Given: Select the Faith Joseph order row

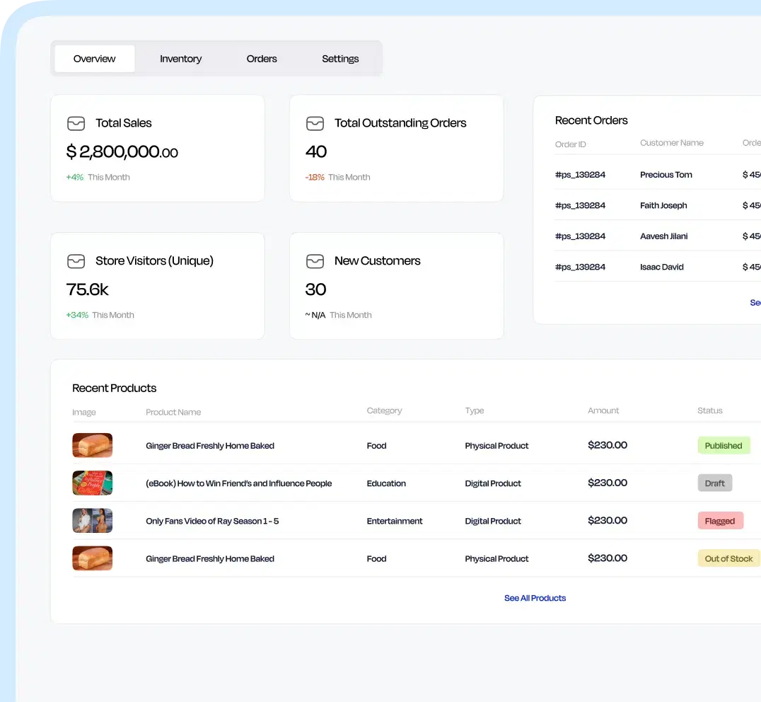Looking at the screenshot, I should [663, 205].
